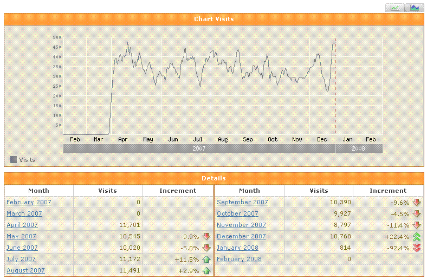Click the double red arrow for January 2008
The image size is (427, 279).
[x=417, y=248]
